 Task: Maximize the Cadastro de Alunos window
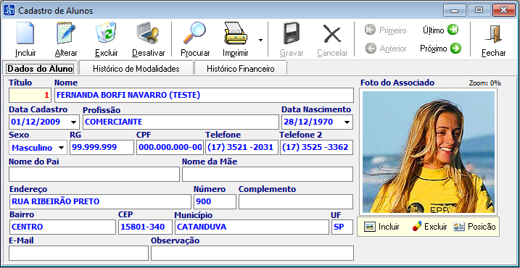tap(479, 10)
